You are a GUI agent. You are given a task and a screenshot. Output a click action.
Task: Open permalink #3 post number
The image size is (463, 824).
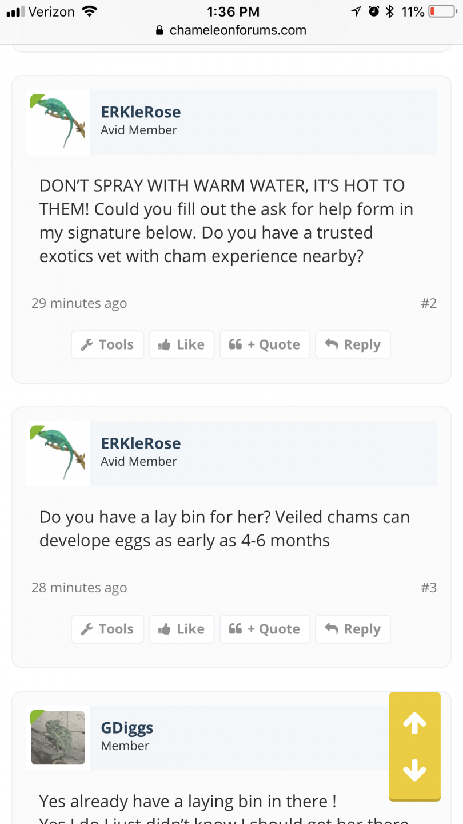click(x=429, y=587)
